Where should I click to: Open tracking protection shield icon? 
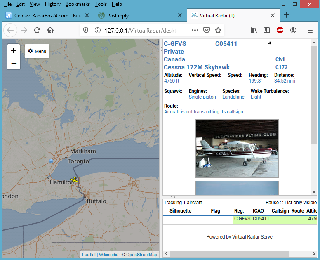click(x=86, y=31)
